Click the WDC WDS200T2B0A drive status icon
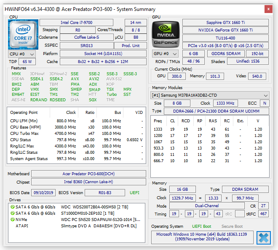Image resolution: width=278 pixels, height=250 pixels. coord(12,207)
